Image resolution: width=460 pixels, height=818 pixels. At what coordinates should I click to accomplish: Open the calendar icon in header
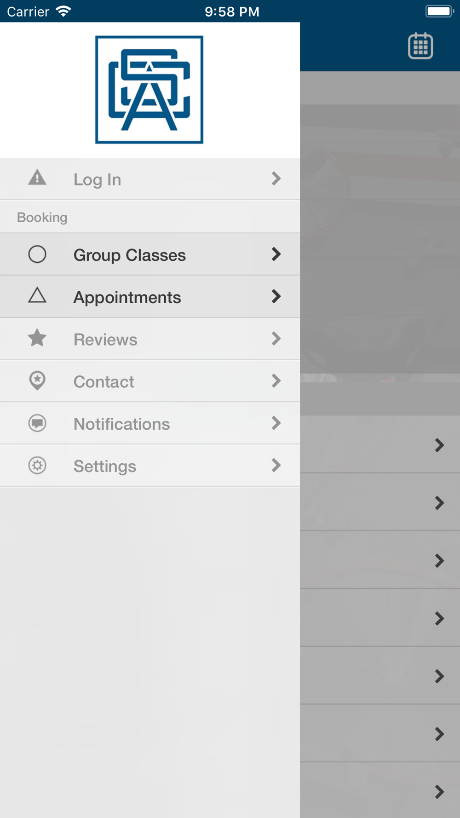pos(420,46)
